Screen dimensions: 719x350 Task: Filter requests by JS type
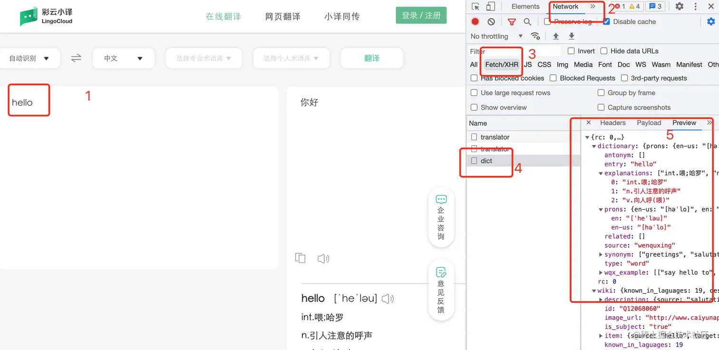[x=528, y=65]
